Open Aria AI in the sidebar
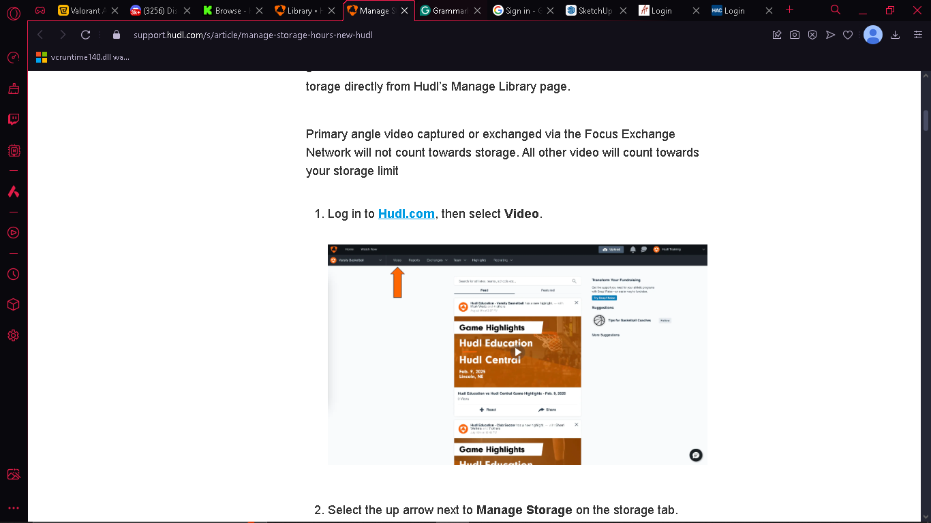 point(13,192)
